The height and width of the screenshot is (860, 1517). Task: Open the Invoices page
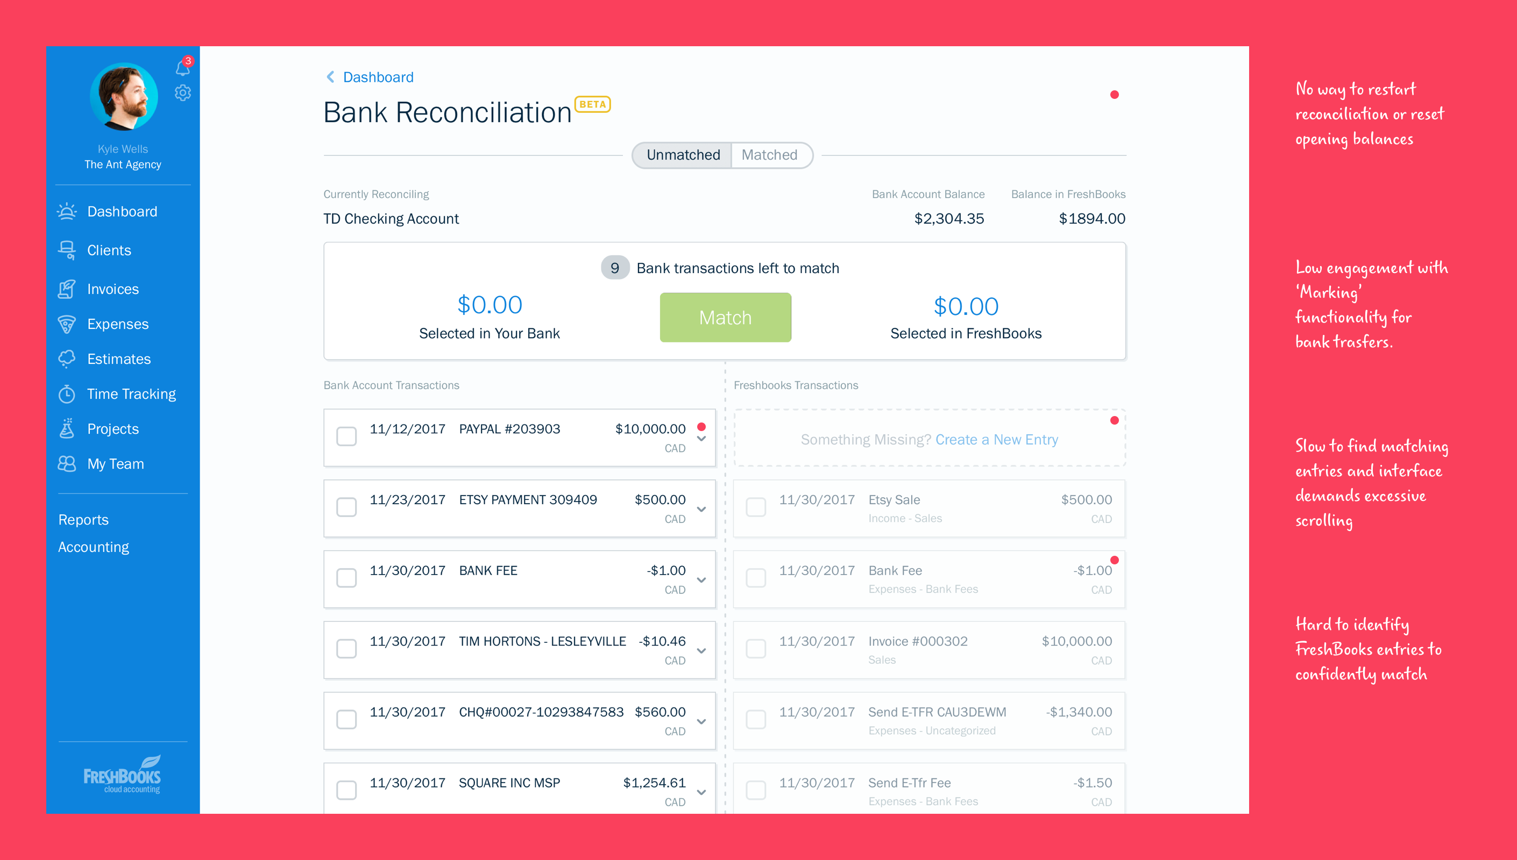coord(112,289)
